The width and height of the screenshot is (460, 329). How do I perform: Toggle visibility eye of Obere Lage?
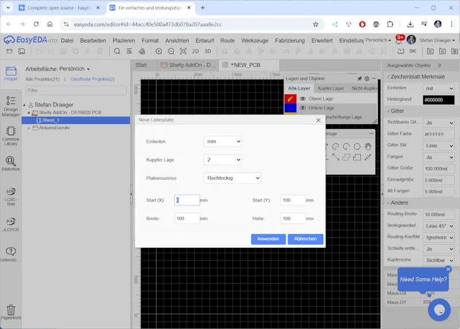[x=302, y=99]
